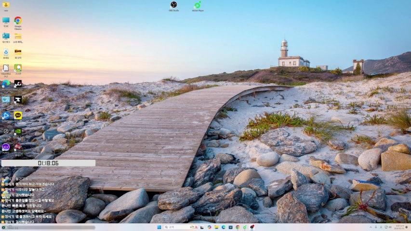Click the last running app icon on taskbar
The width and height of the screenshot is (411, 231).
252,227
